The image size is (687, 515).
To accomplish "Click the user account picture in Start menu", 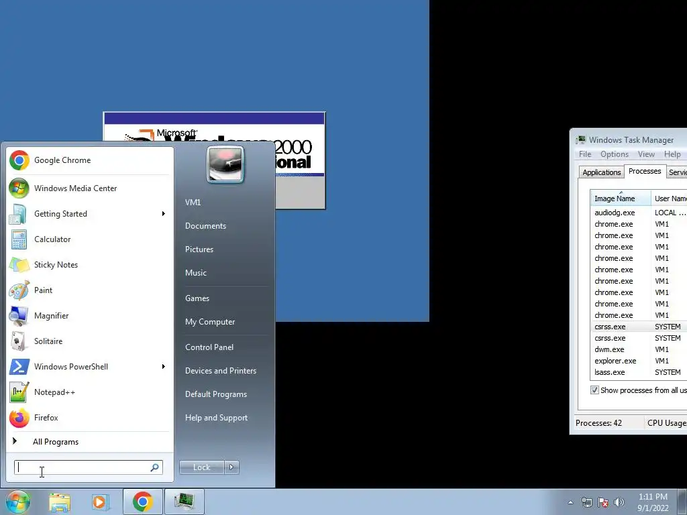I will point(225,164).
